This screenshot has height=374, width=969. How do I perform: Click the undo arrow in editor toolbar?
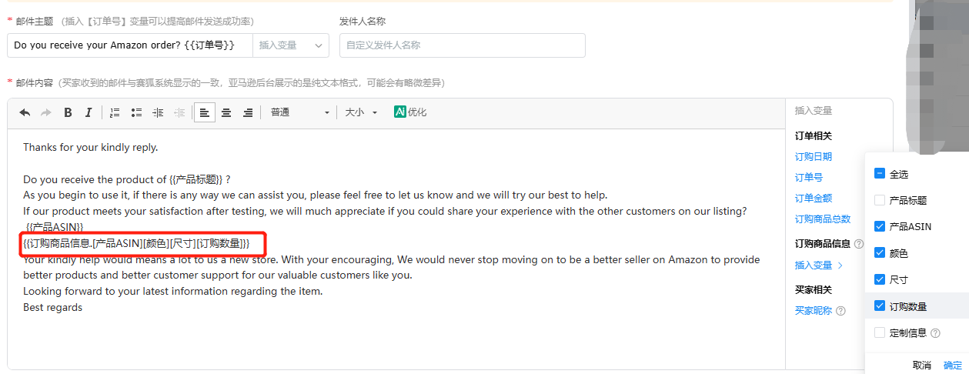tap(25, 112)
